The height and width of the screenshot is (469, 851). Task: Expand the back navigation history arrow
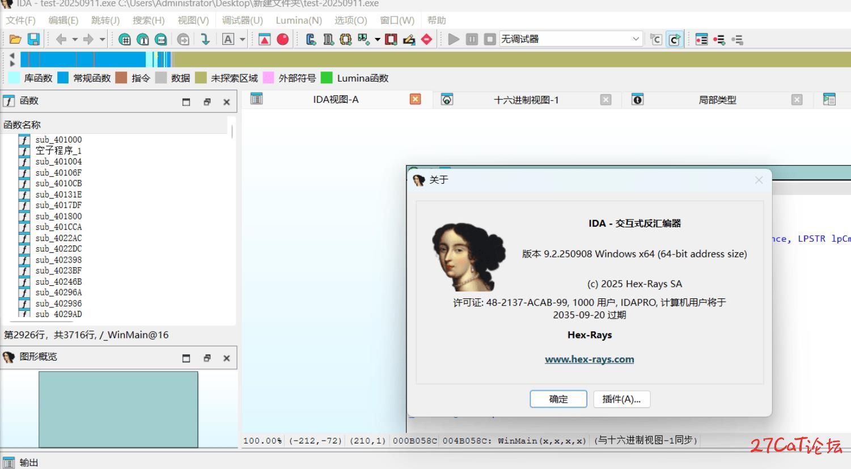[75, 39]
